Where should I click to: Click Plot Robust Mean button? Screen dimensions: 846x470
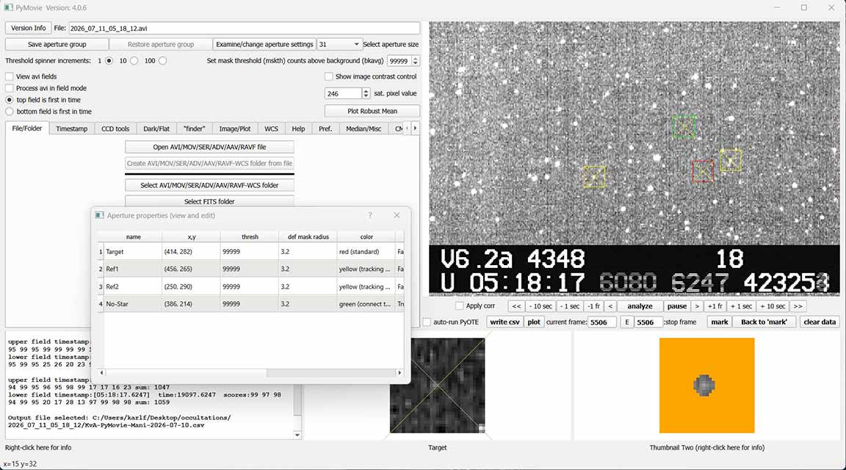tap(372, 111)
